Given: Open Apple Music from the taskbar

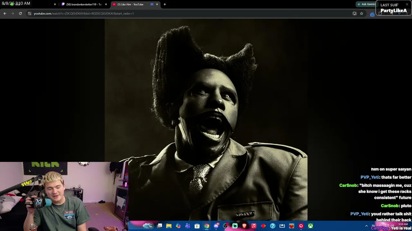Looking at the screenshot, I should [254, 226].
